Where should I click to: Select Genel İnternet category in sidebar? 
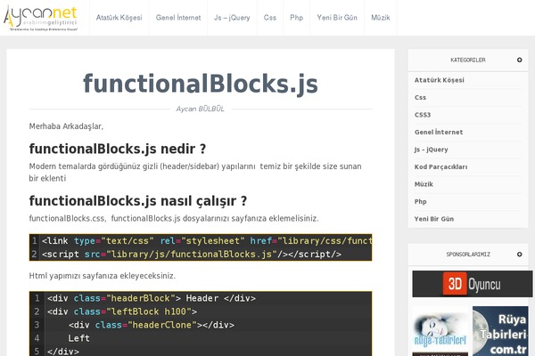(439, 133)
